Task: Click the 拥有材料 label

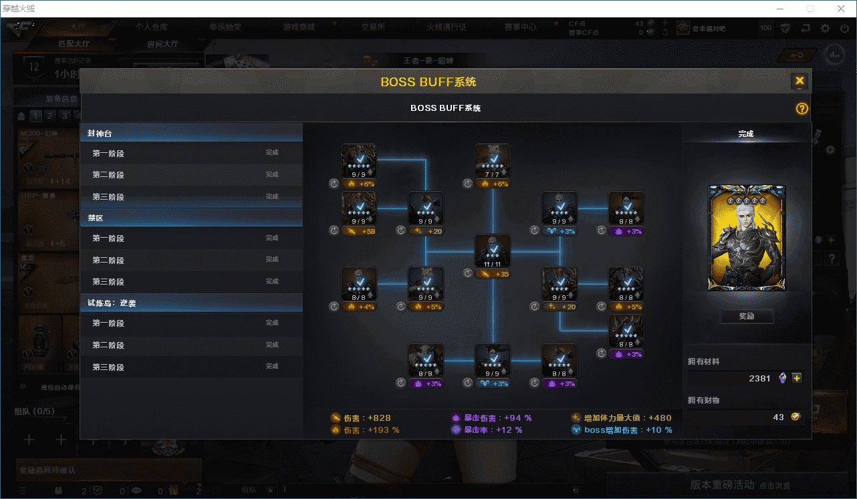Action: pos(704,361)
